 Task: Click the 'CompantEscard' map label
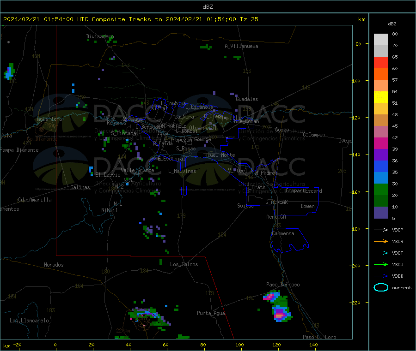point(304,191)
